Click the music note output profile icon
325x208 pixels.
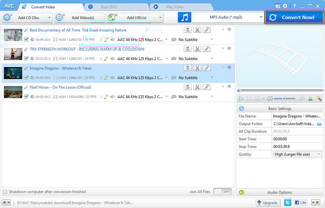click(x=184, y=17)
